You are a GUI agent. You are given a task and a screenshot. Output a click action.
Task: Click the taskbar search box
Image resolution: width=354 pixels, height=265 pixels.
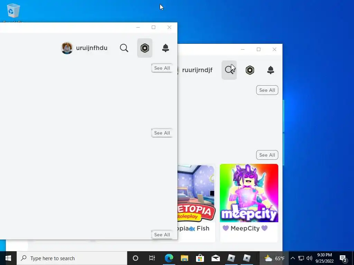[x=72, y=258]
